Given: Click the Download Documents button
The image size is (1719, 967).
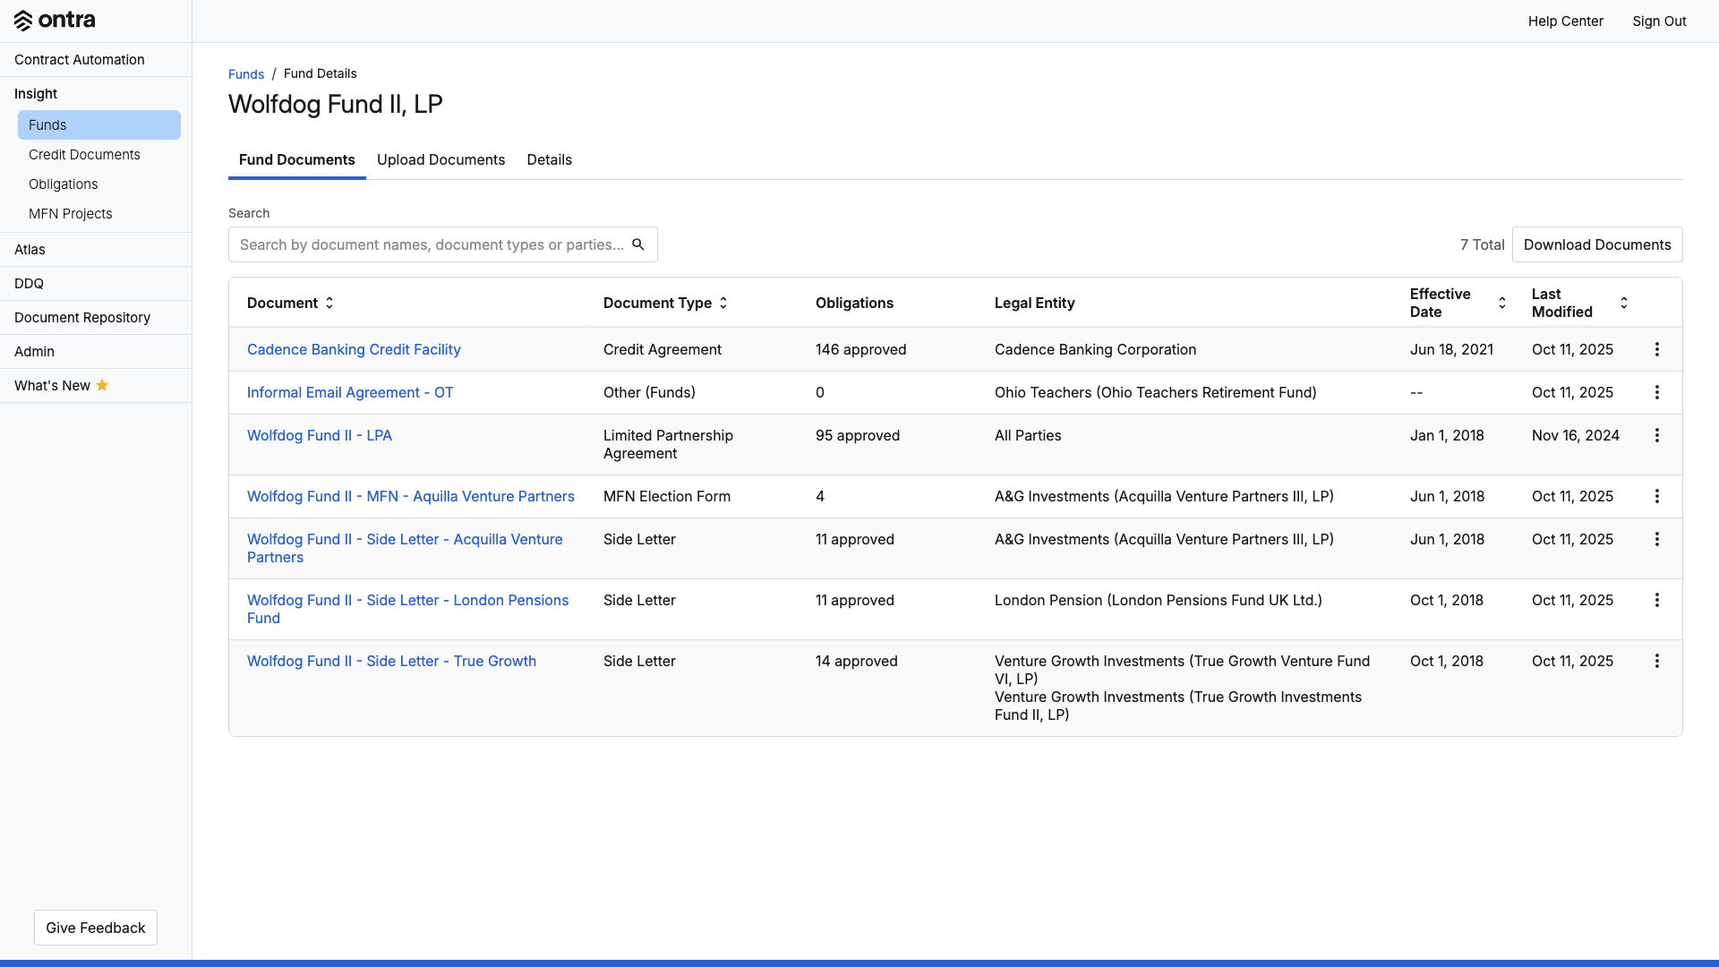Looking at the screenshot, I should click(x=1596, y=244).
